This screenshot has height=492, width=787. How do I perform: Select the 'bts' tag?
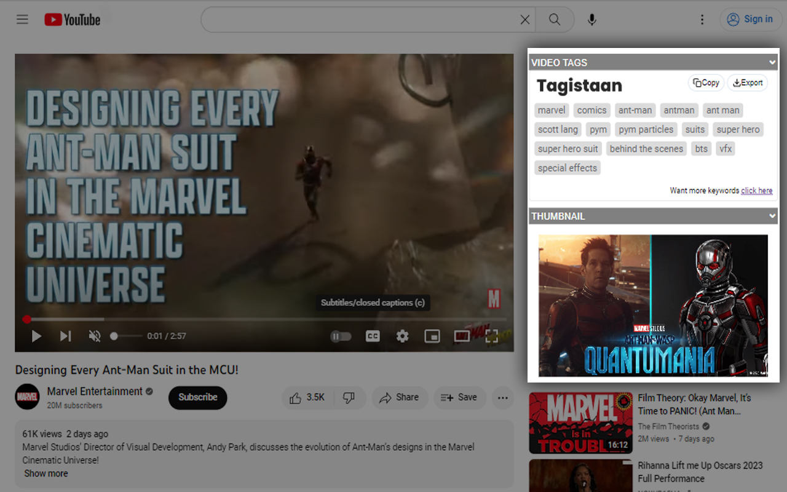[702, 148]
